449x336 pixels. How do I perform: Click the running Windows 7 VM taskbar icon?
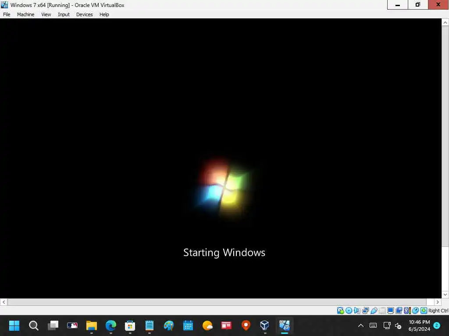284,325
